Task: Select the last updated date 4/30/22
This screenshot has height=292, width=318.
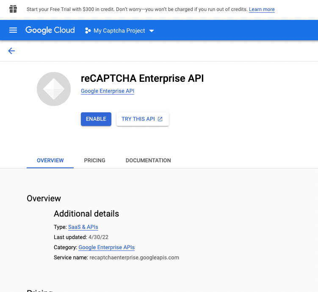Action: click(x=98, y=237)
